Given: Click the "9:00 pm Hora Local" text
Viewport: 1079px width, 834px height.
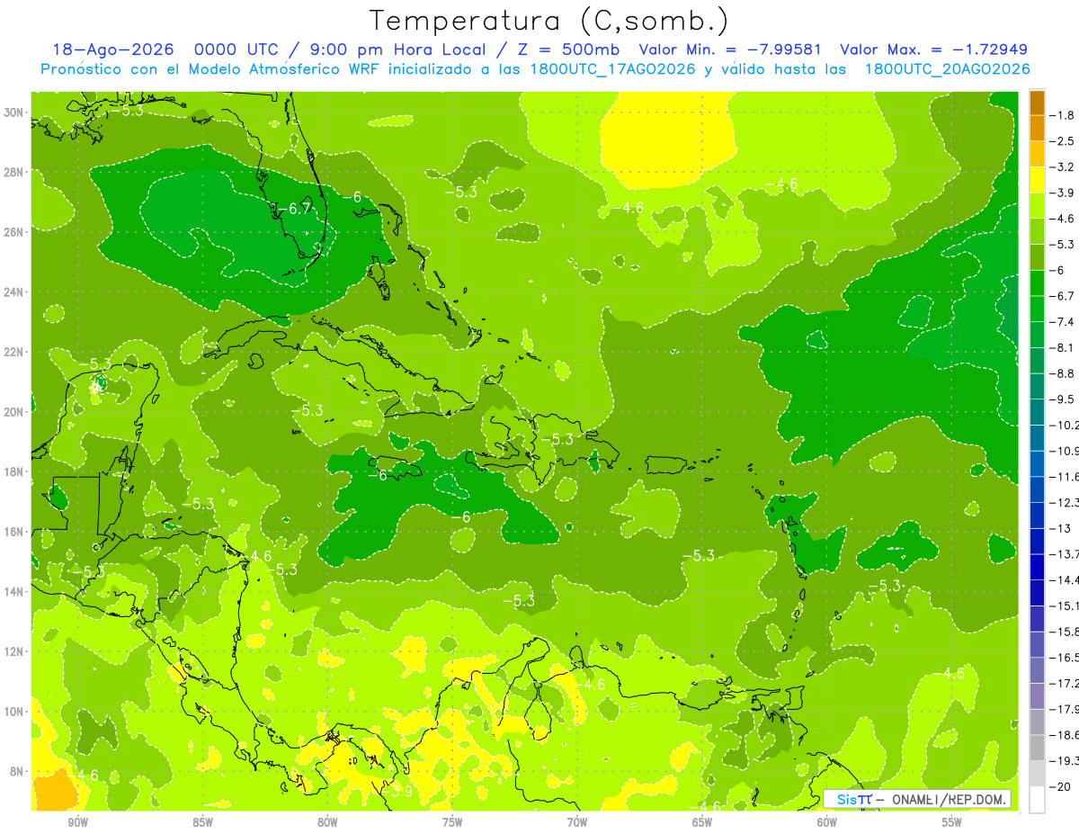Looking at the screenshot, I should 397,49.
